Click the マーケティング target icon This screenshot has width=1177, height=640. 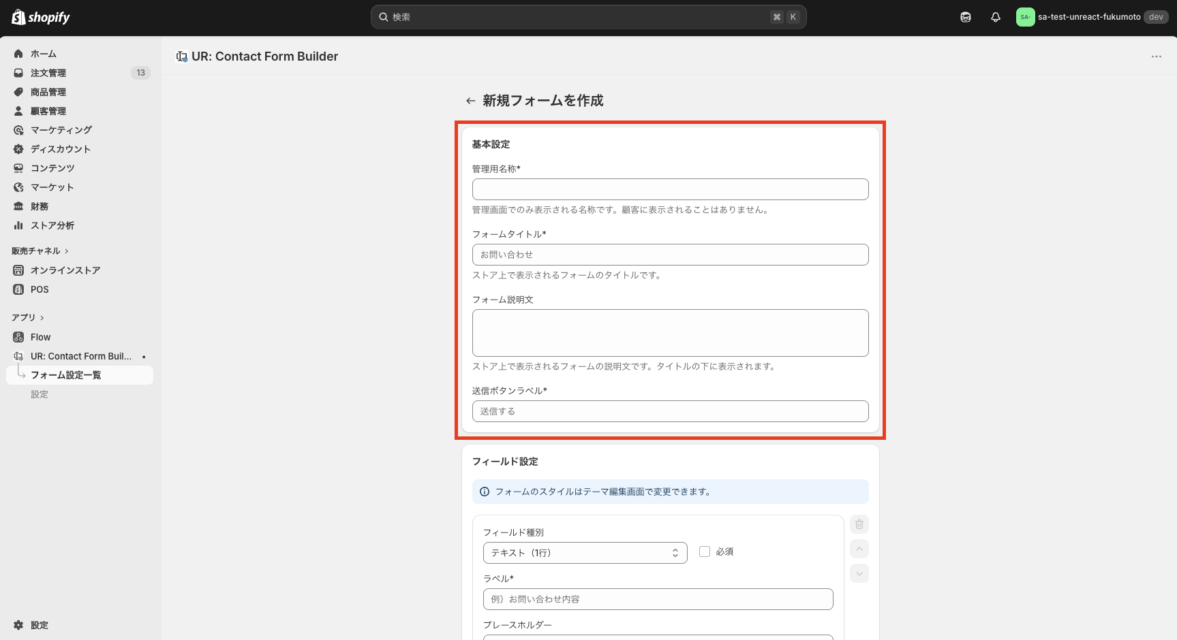[x=18, y=130]
